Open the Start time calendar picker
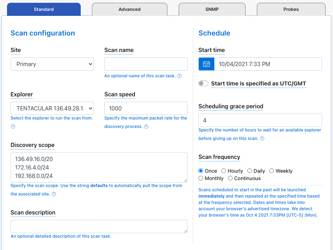Image resolution: width=333 pixels, height=250 pixels. click(x=206, y=64)
